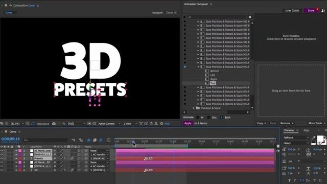Open the Composition panel menu
The height and width of the screenshot is (184, 327).
(38, 6)
